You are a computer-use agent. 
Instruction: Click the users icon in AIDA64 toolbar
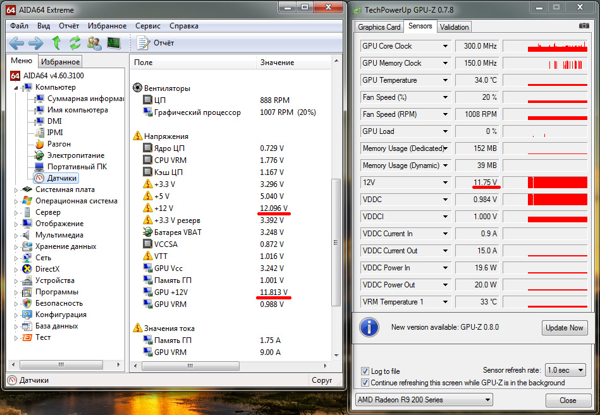(94, 43)
